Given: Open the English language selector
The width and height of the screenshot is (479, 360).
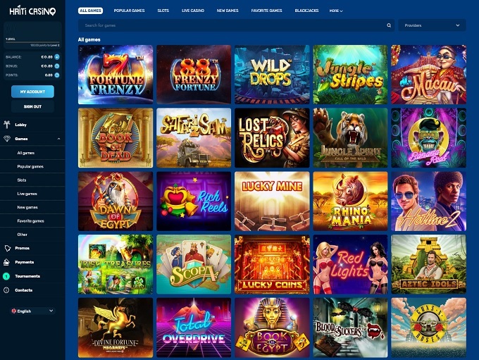Looking at the screenshot, I should [32, 311].
